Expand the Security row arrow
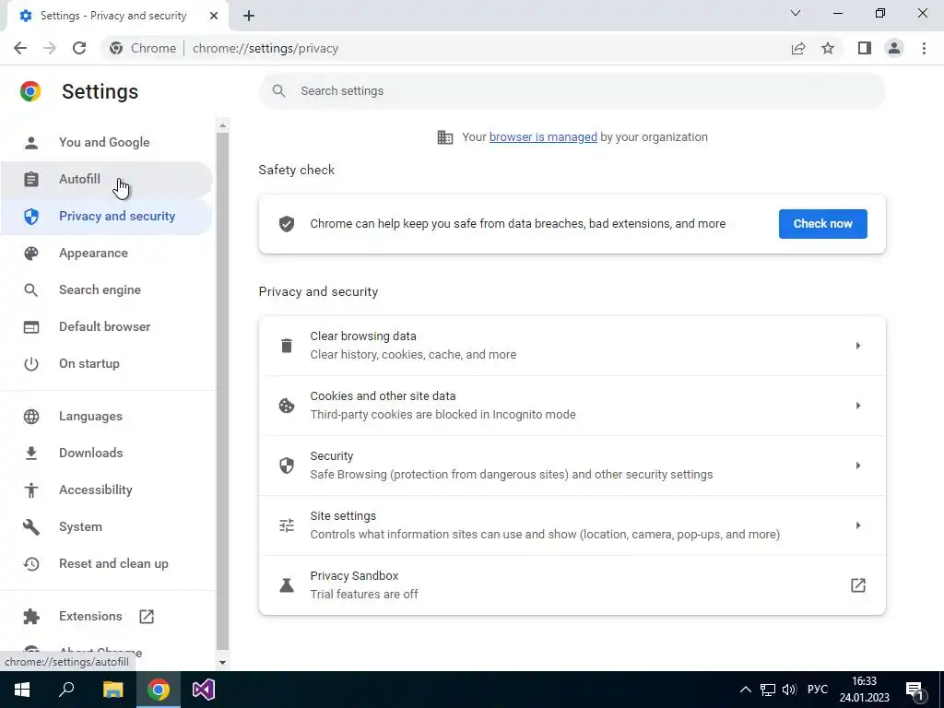This screenshot has height=708, width=944. pyautogui.click(x=858, y=466)
